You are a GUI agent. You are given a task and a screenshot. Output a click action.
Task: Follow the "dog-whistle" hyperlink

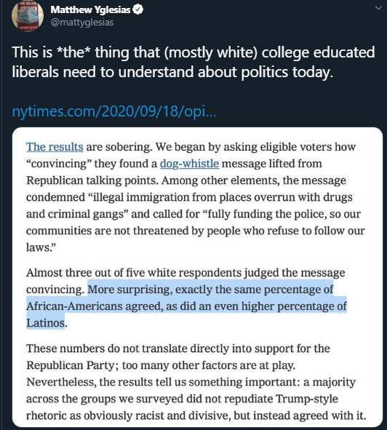190,164
